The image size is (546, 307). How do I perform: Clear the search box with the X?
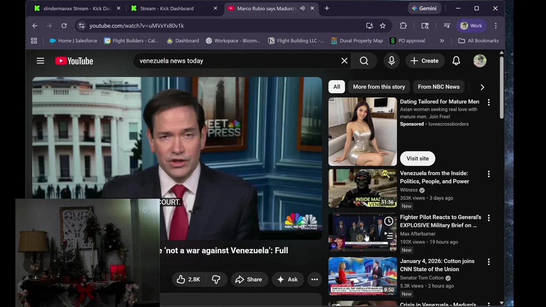click(x=344, y=61)
